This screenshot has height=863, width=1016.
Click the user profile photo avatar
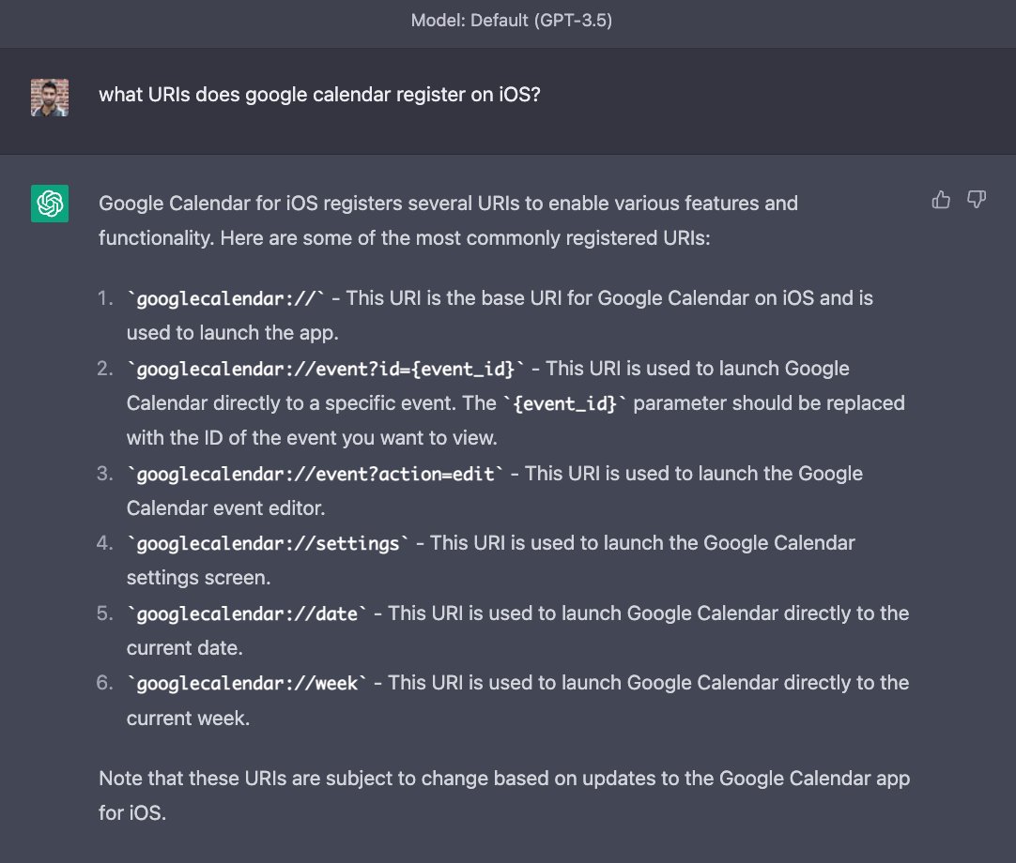click(x=50, y=98)
